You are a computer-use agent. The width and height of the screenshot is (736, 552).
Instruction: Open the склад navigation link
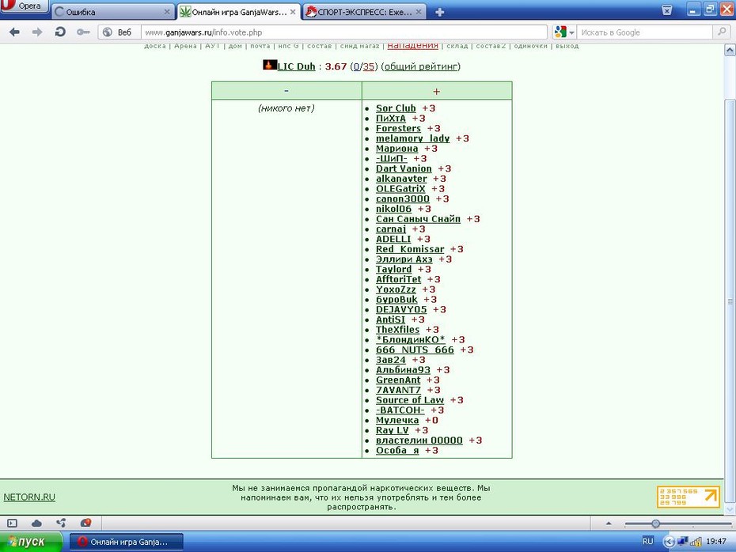[x=457, y=46]
